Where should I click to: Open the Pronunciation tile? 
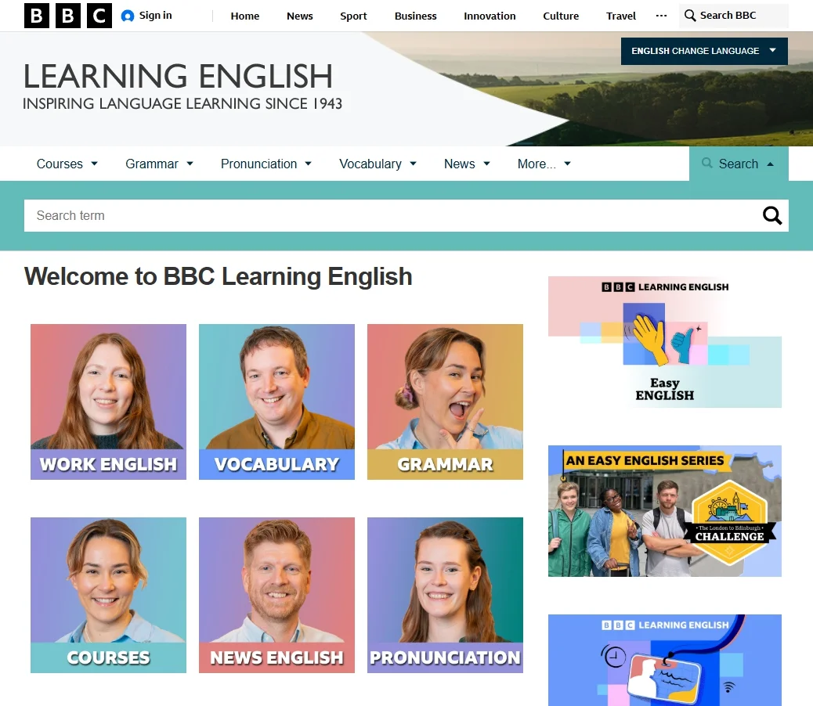446,595
